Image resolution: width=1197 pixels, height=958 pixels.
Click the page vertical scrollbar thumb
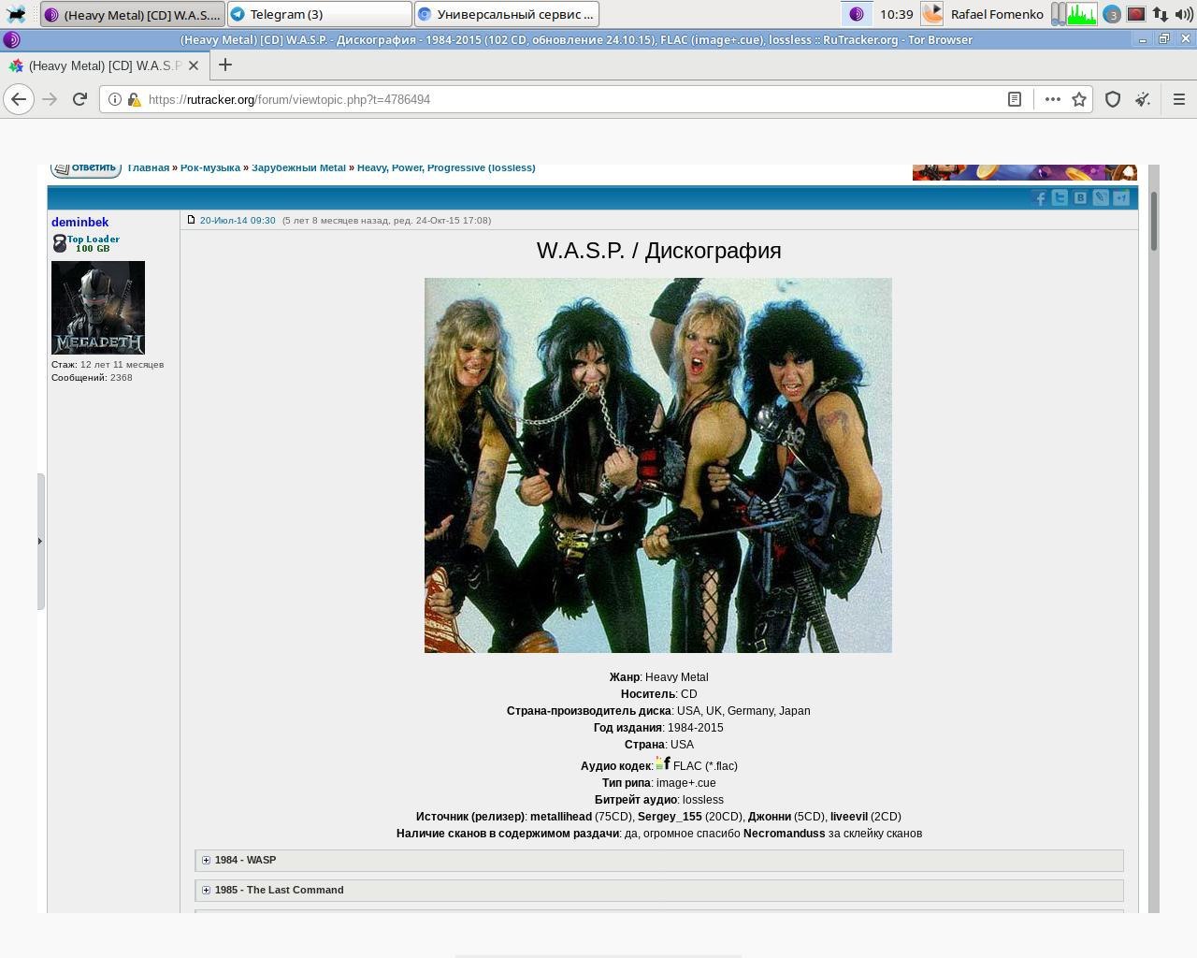(1154, 221)
